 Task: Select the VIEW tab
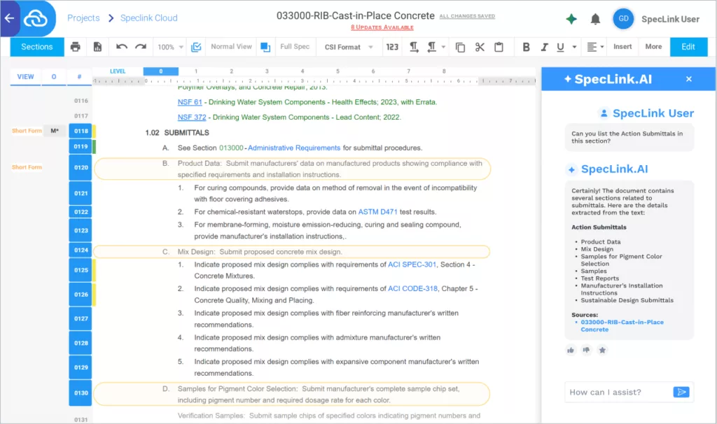[x=26, y=77]
